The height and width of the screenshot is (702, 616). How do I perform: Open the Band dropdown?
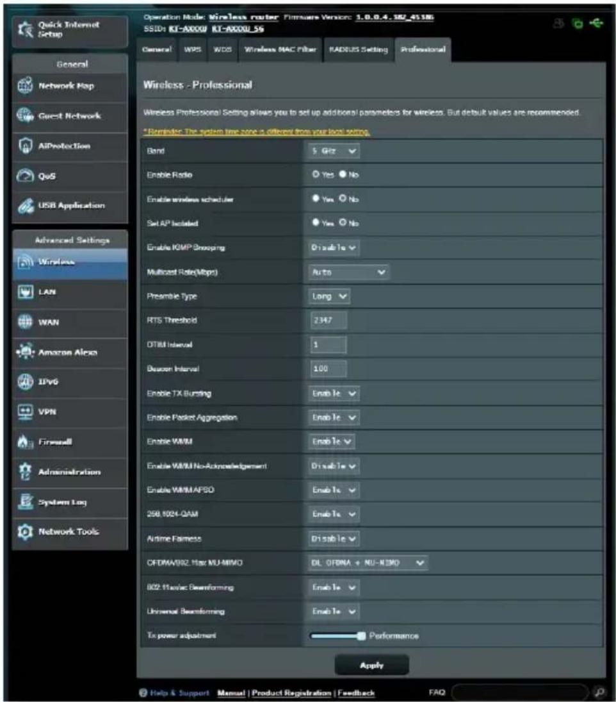coord(334,151)
